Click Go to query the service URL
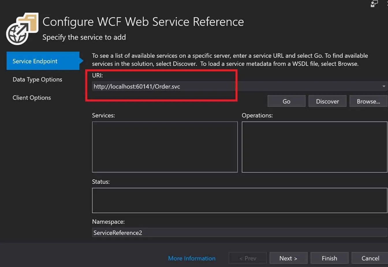Image resolution: width=388 pixels, height=267 pixels. (x=286, y=101)
